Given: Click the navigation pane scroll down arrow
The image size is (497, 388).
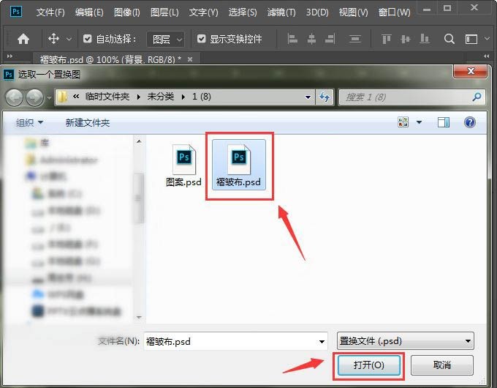Looking at the screenshot, I should [139, 317].
